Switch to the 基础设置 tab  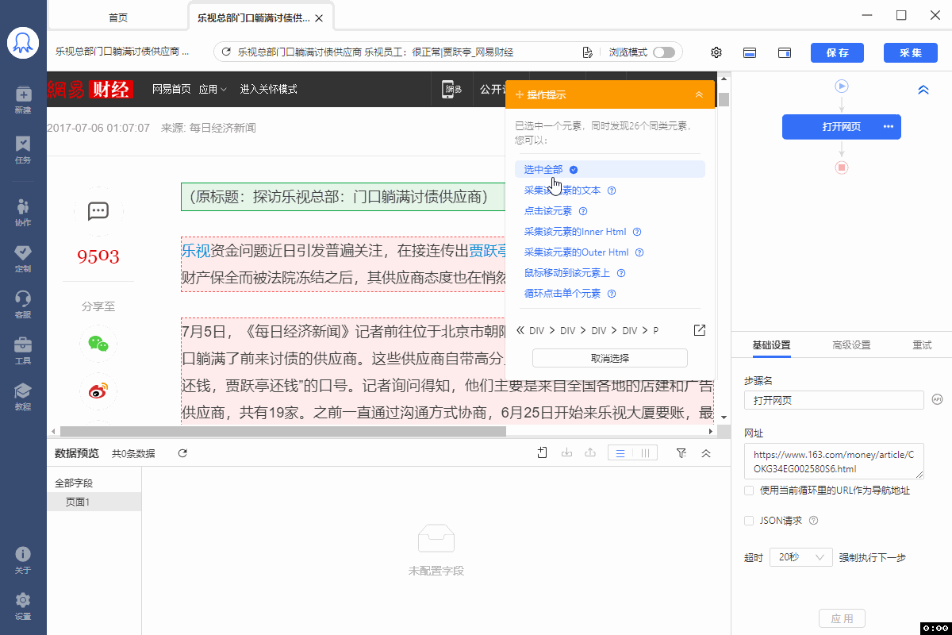(x=771, y=345)
